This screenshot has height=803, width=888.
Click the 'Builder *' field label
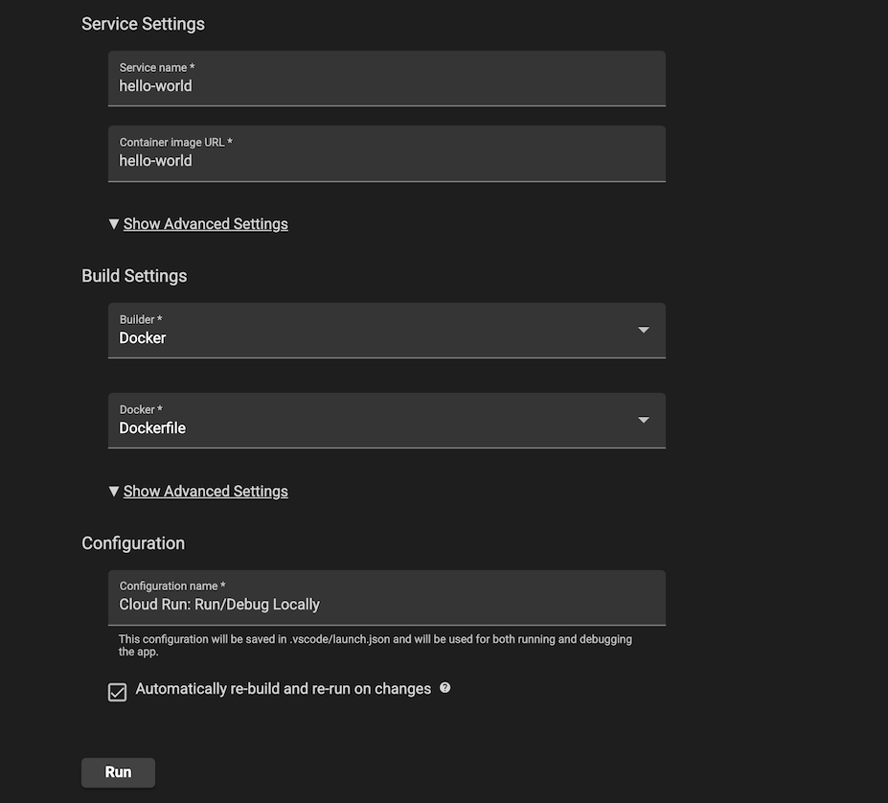(x=141, y=319)
